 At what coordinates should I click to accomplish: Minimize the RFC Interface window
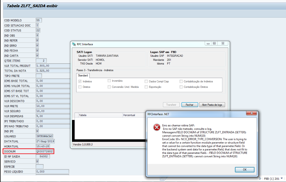coord(208,43)
